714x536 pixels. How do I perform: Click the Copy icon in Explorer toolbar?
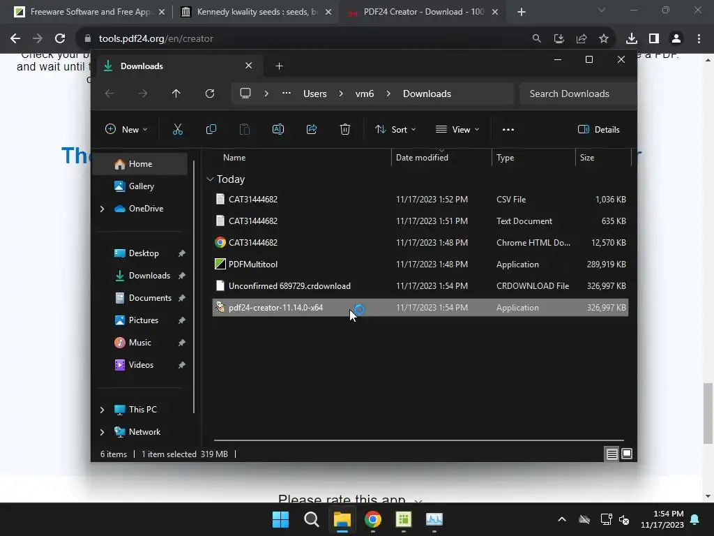point(211,129)
